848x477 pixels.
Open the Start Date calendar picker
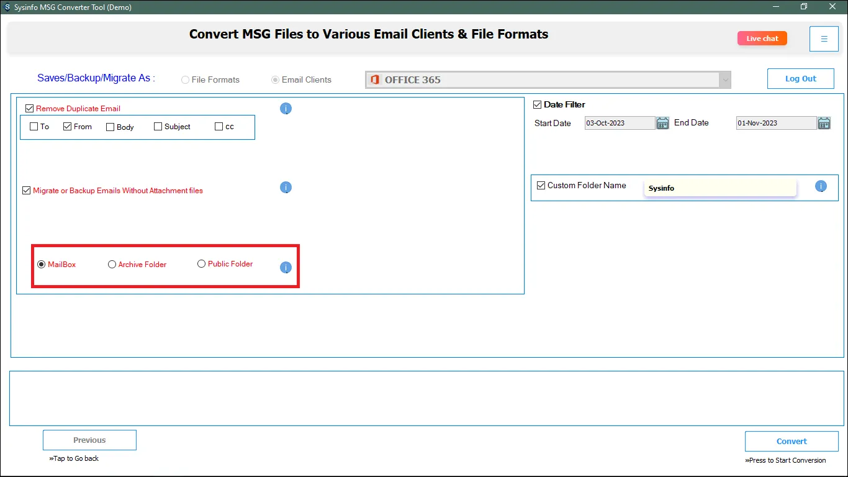(662, 123)
